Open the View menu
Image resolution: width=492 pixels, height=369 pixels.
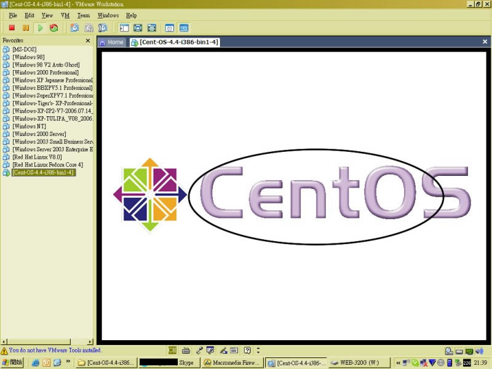tap(47, 15)
